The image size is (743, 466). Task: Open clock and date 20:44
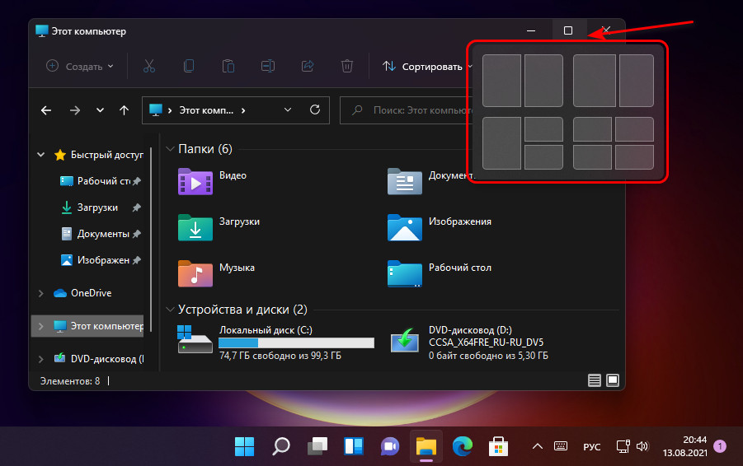[x=684, y=446]
